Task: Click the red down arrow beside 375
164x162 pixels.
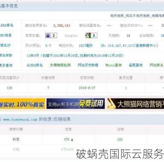Action: pyautogui.click(x=72, y=140)
